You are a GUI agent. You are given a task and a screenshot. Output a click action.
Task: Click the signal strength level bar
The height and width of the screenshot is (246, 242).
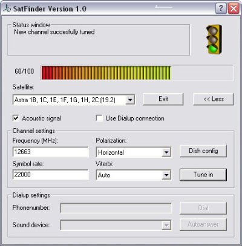coord(137,73)
